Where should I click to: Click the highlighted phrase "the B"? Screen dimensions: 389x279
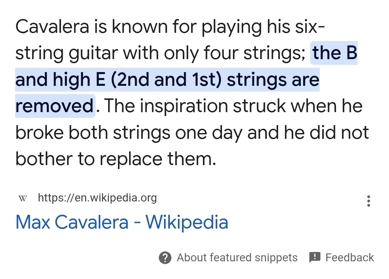(334, 53)
